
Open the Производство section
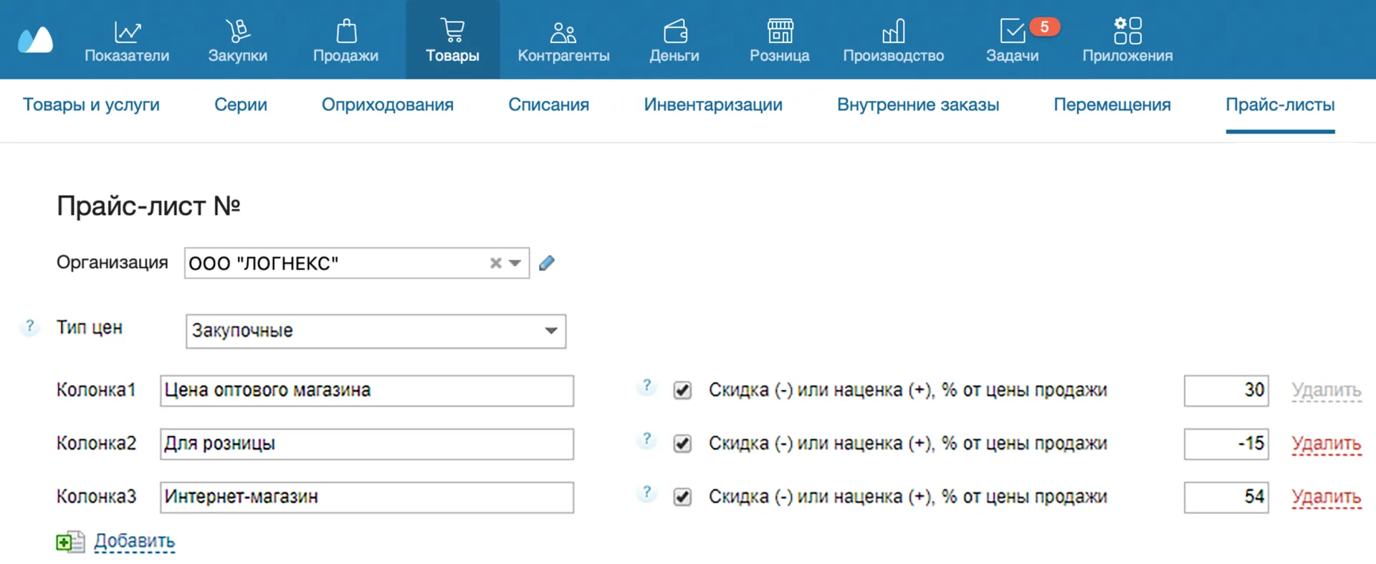(893, 41)
